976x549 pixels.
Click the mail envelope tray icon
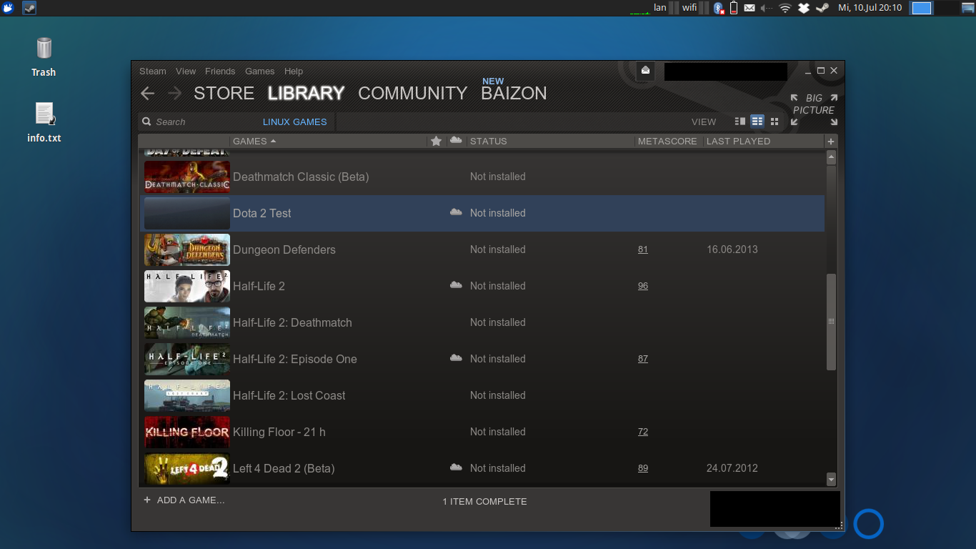tap(750, 8)
